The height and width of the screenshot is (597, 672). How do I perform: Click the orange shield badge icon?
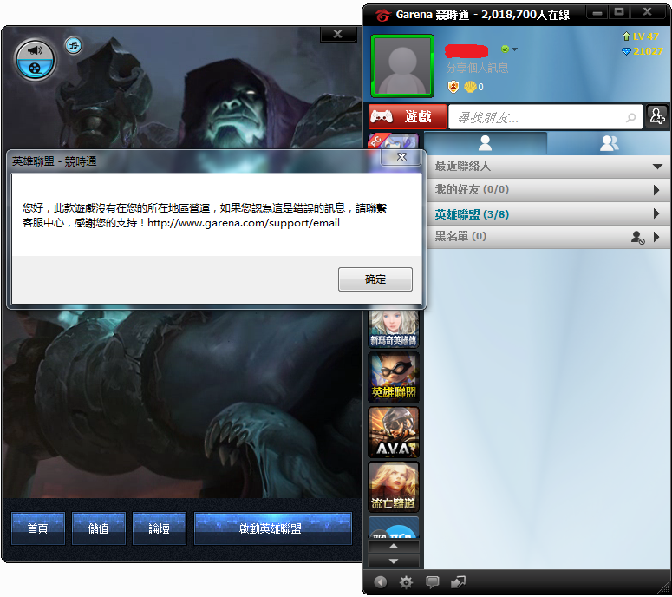pos(453,87)
